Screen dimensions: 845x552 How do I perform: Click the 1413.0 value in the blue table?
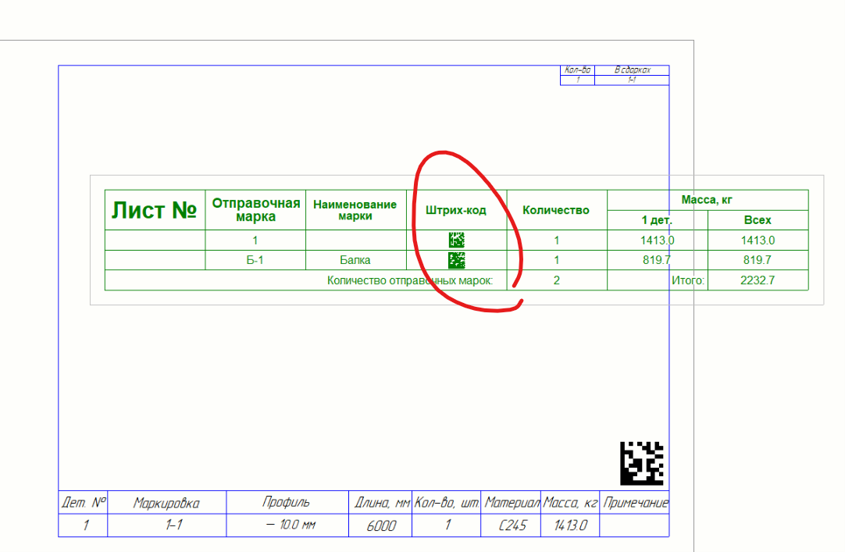(570, 525)
